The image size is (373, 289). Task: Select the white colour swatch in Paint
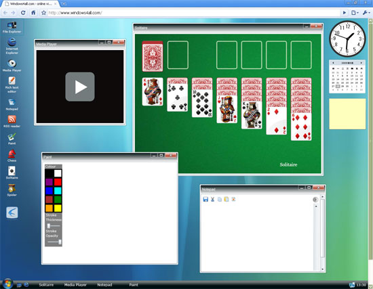point(58,173)
